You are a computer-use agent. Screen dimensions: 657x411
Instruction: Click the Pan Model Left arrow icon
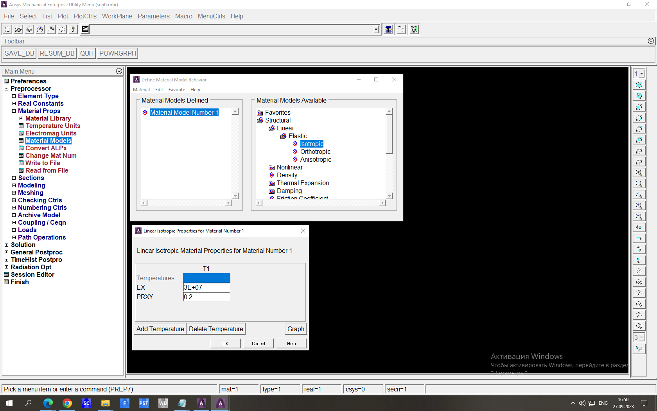[639, 227]
